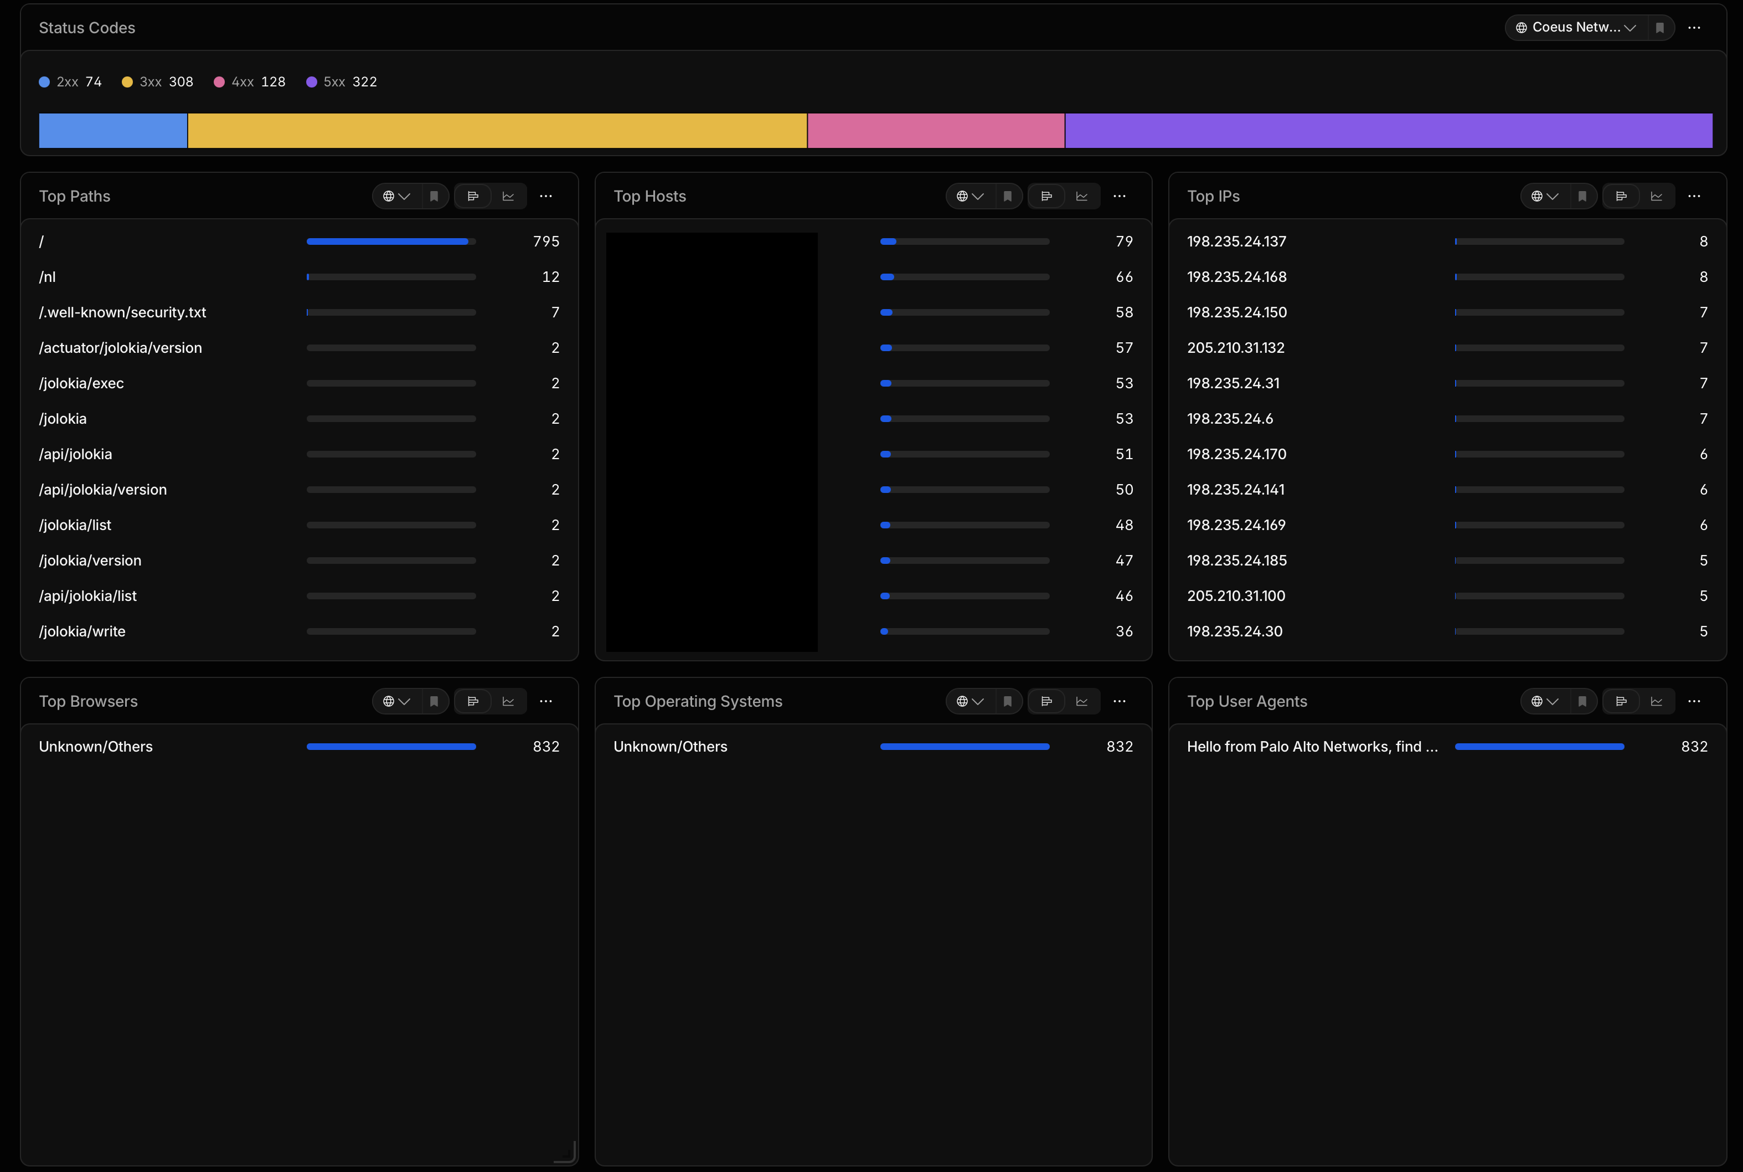Viewport: 1743px width, 1172px height.
Task: Bookmark the Top Operating Systems panel
Action: (1008, 702)
